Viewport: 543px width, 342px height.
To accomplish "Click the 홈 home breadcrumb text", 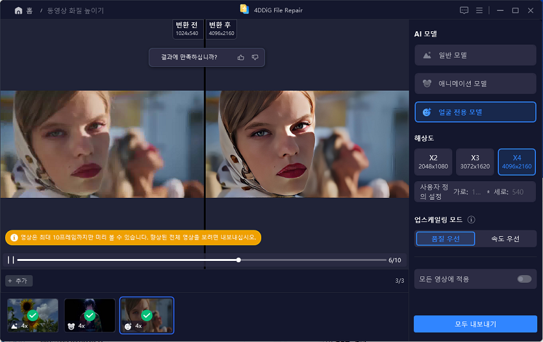I will [29, 11].
